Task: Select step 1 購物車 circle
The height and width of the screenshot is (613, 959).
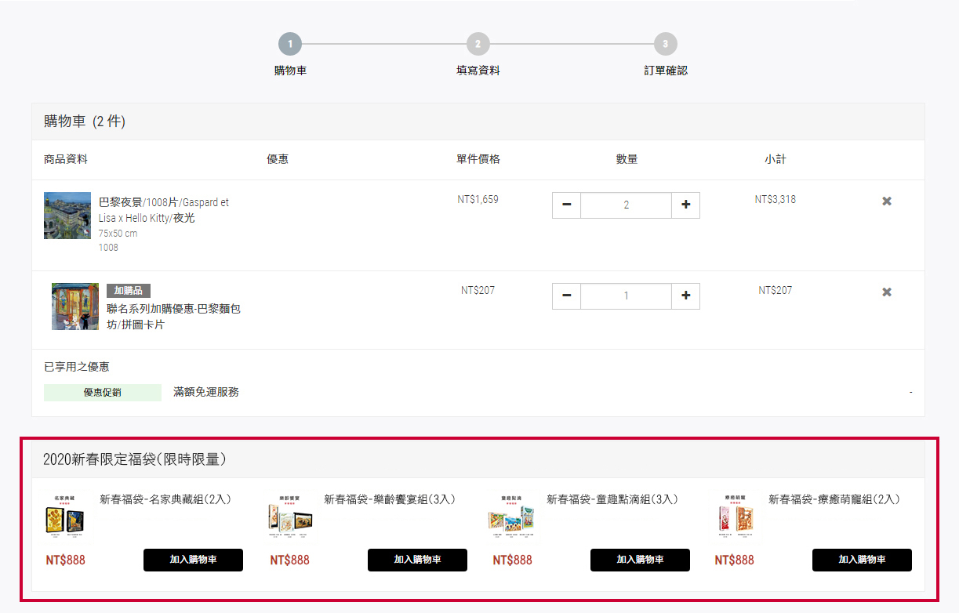Action: pos(289,44)
